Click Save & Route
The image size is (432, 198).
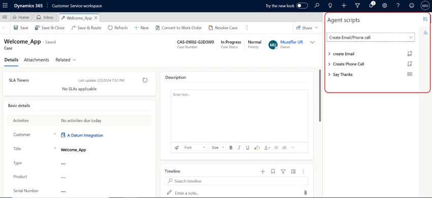coord(86,28)
